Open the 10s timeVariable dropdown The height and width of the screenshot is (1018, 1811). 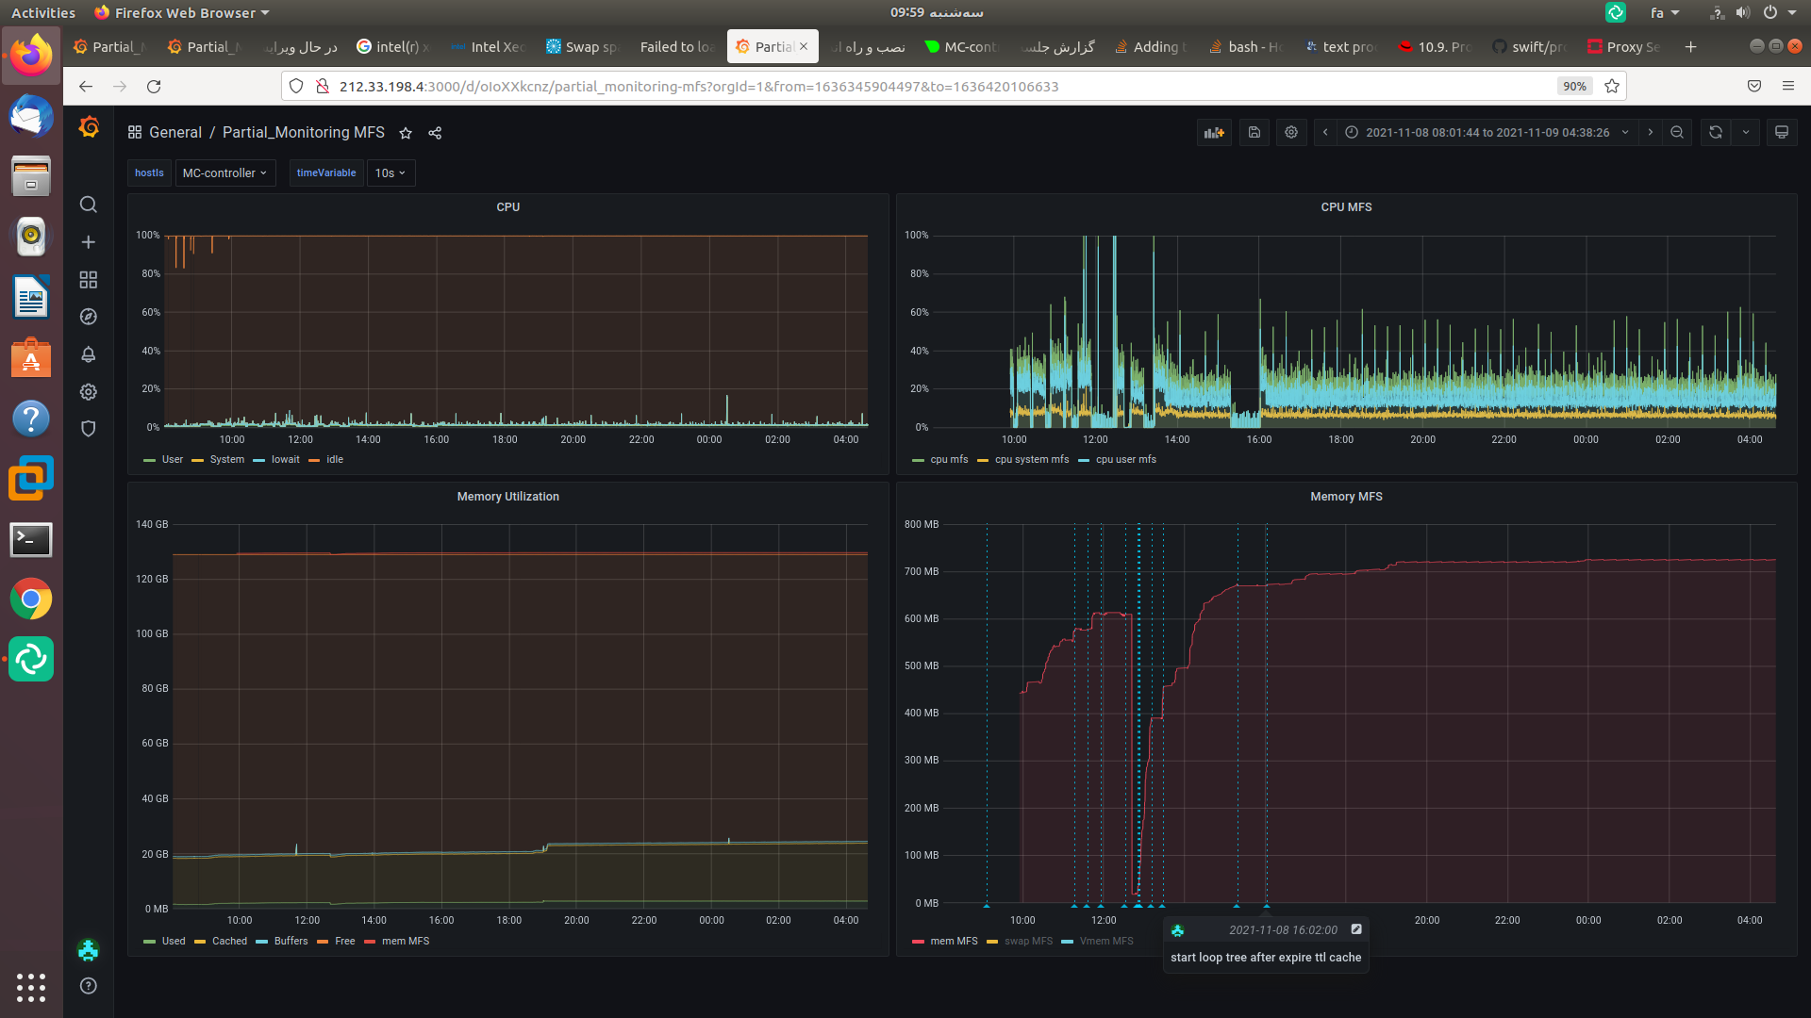click(x=390, y=173)
